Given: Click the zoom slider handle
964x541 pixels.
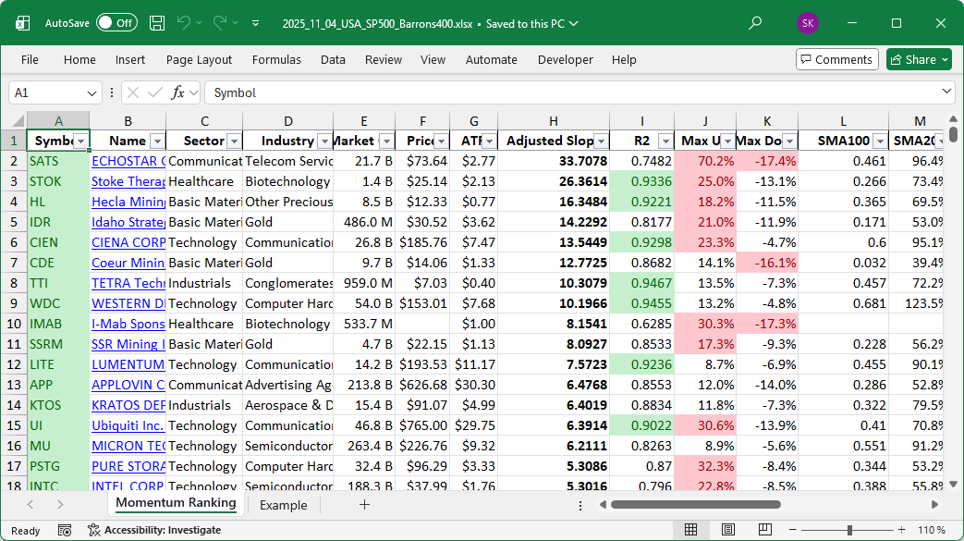Looking at the screenshot, I should pos(849,530).
